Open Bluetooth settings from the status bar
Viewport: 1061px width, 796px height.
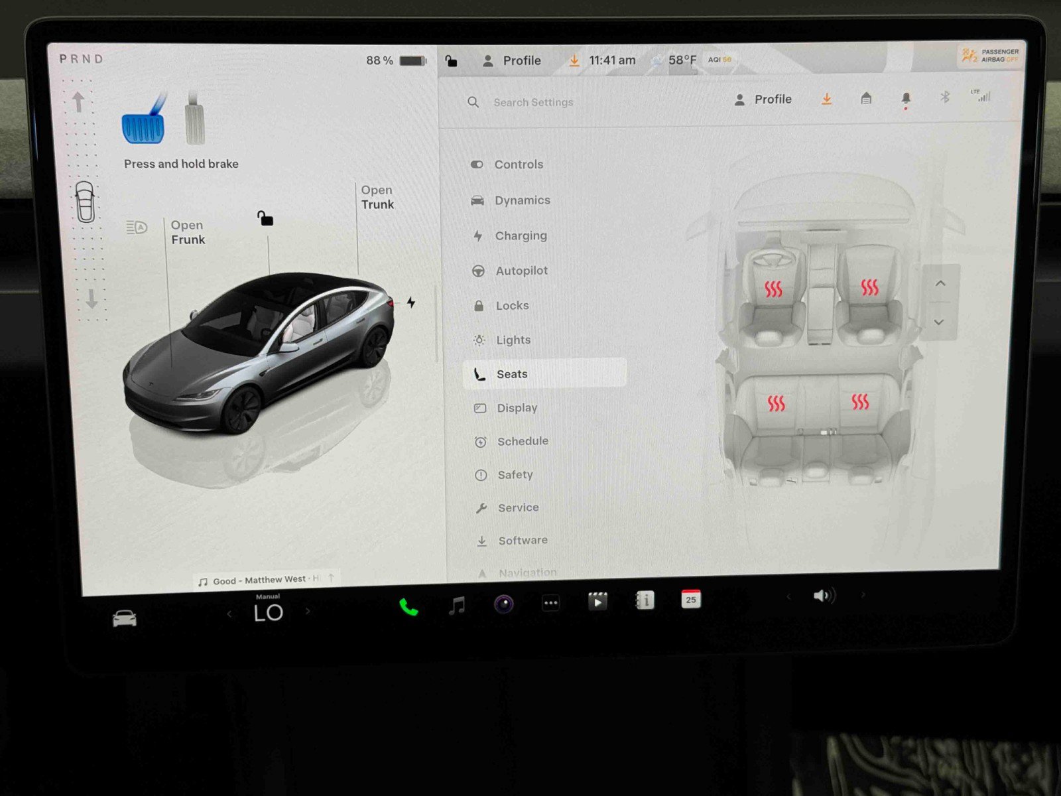(944, 98)
